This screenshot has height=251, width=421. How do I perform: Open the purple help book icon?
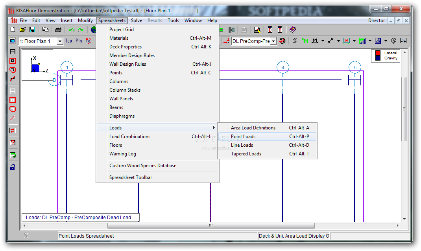[x=293, y=30]
